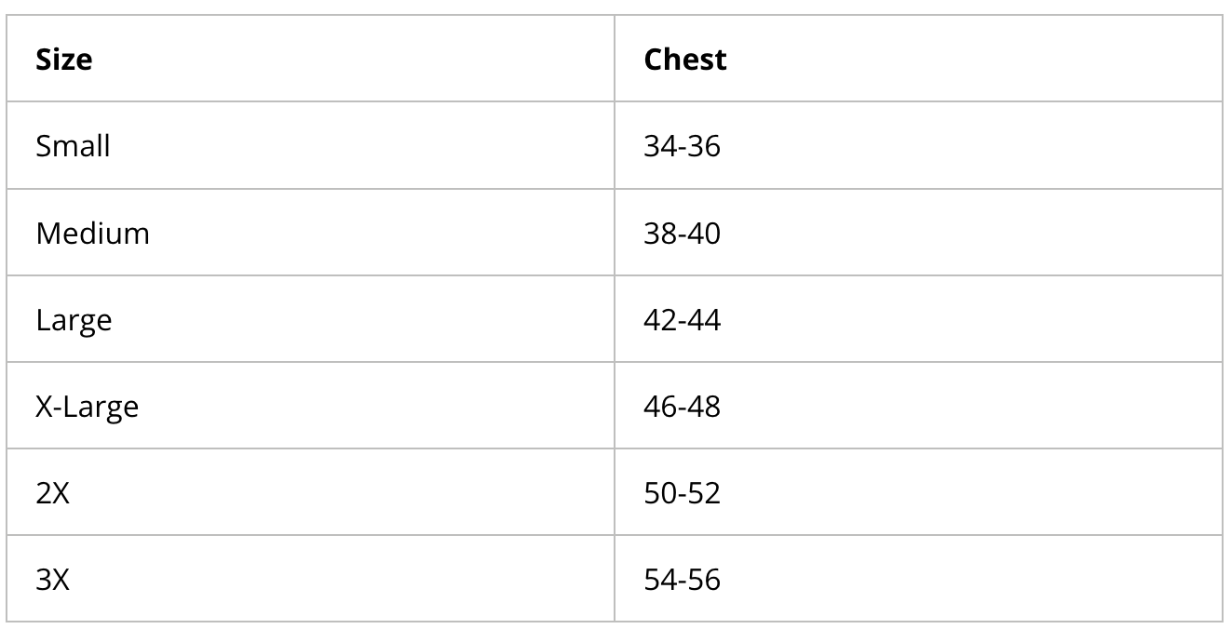
Task: Select the Medium size cell
Action: pyautogui.click(x=92, y=233)
